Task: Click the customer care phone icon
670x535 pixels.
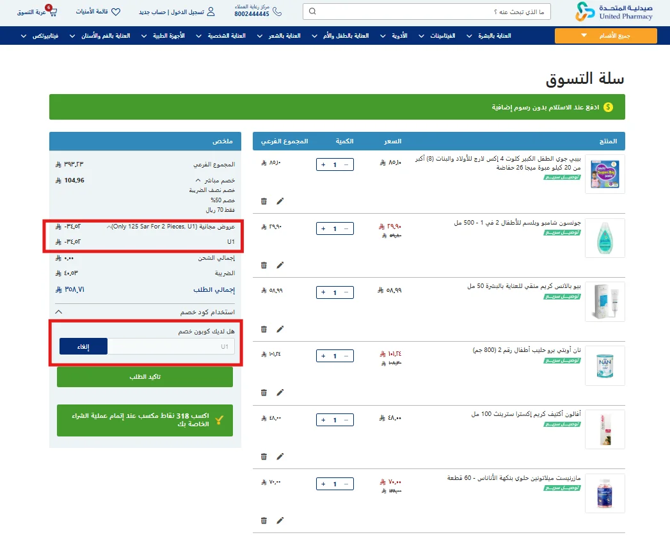Action: 277,12
